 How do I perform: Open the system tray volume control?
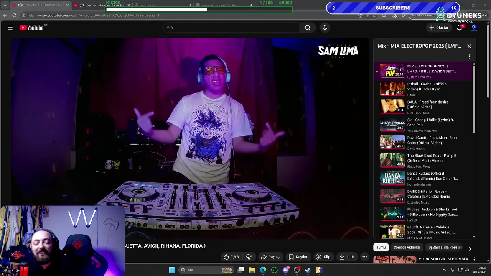[x=466, y=270]
